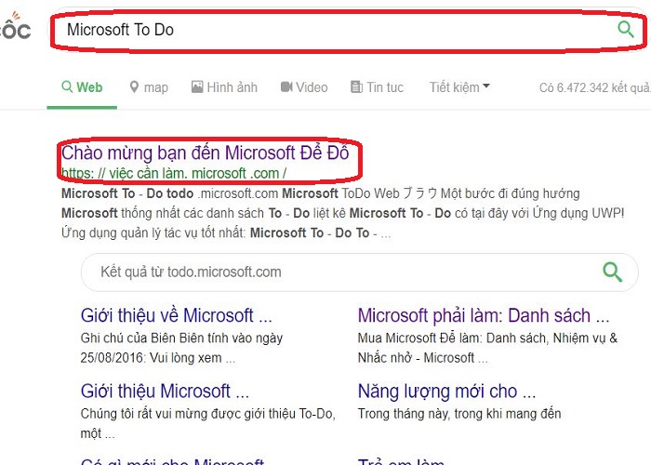Click the newspaper icon beside Tin tuc
The height and width of the screenshot is (465, 651).
coord(356,86)
